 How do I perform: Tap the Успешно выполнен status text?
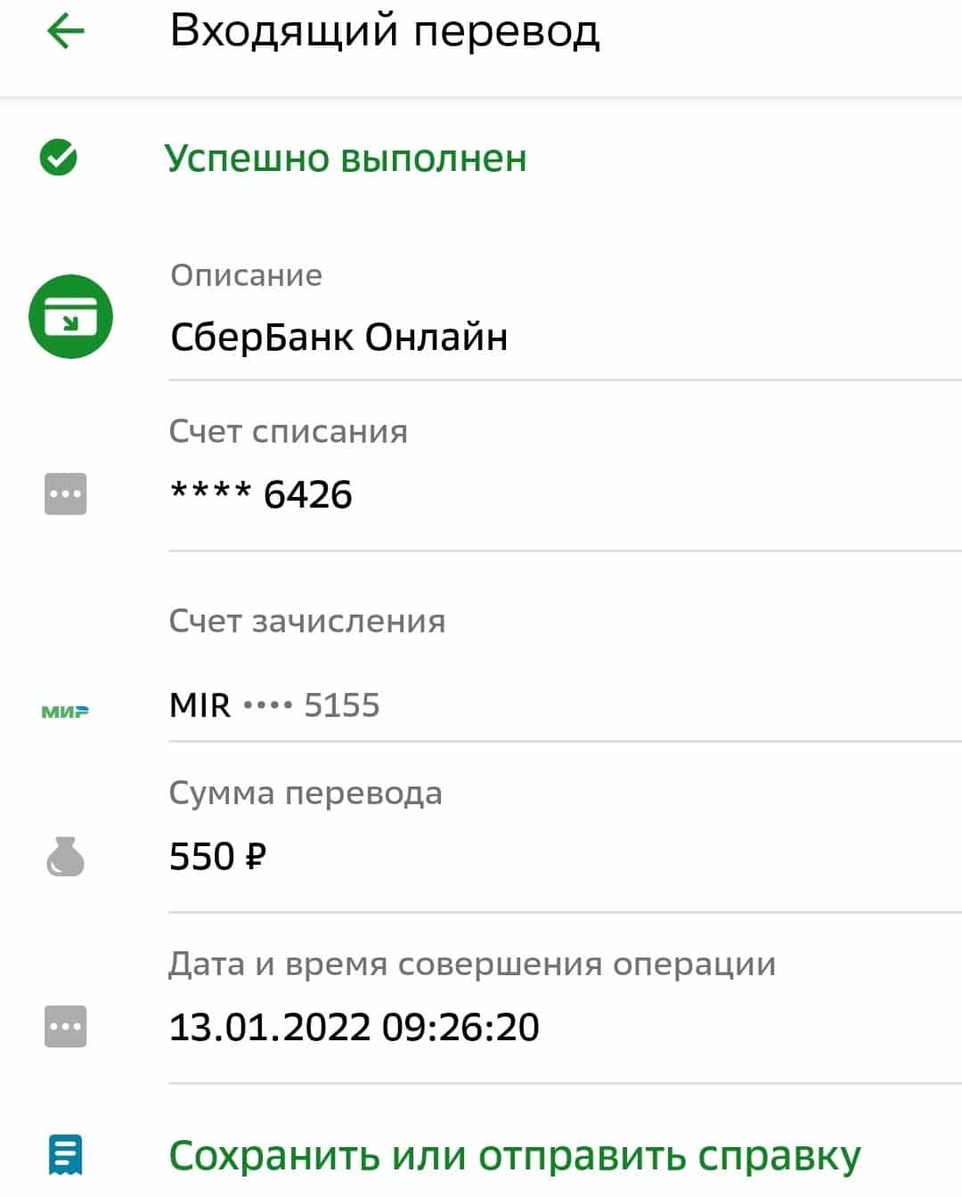tap(346, 159)
